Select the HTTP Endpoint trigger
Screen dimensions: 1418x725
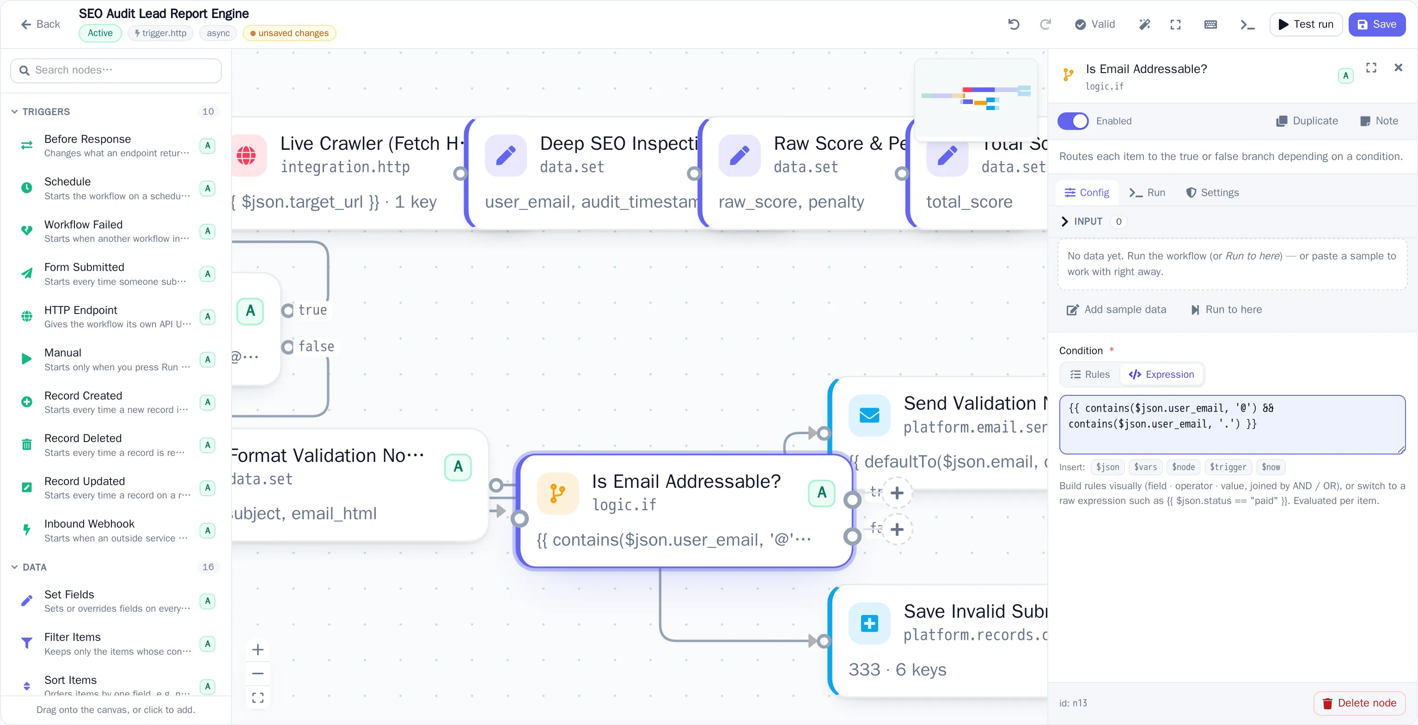[115, 317]
